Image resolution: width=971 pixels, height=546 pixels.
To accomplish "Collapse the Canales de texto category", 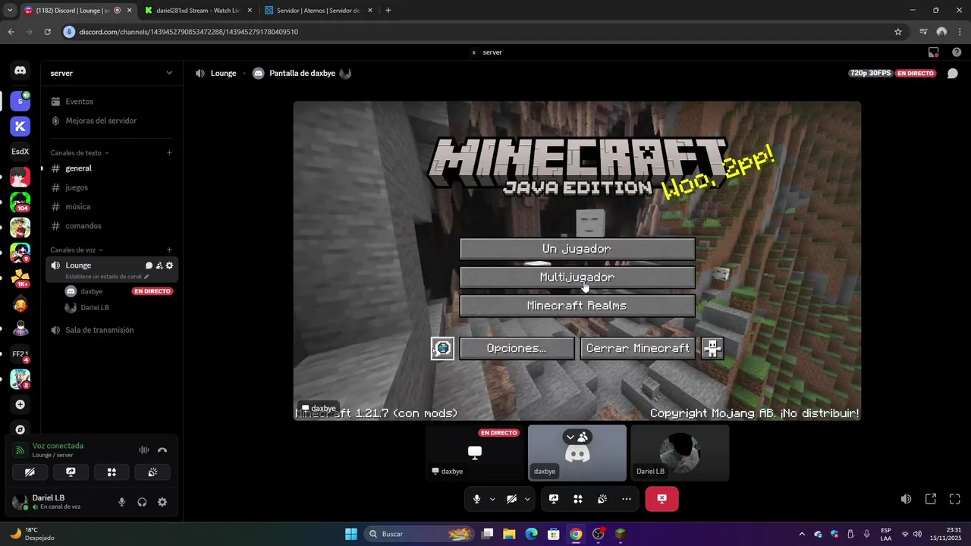I will [80, 152].
